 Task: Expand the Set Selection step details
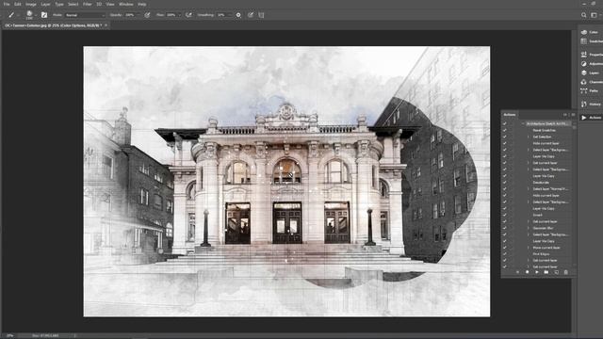point(529,137)
